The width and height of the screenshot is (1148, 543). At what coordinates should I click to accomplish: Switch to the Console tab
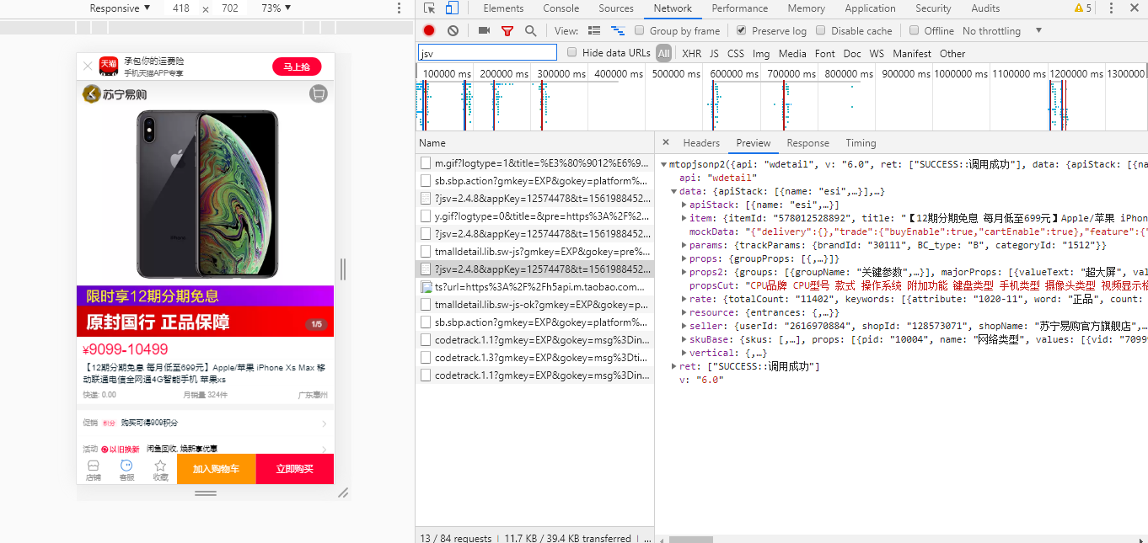(x=561, y=8)
